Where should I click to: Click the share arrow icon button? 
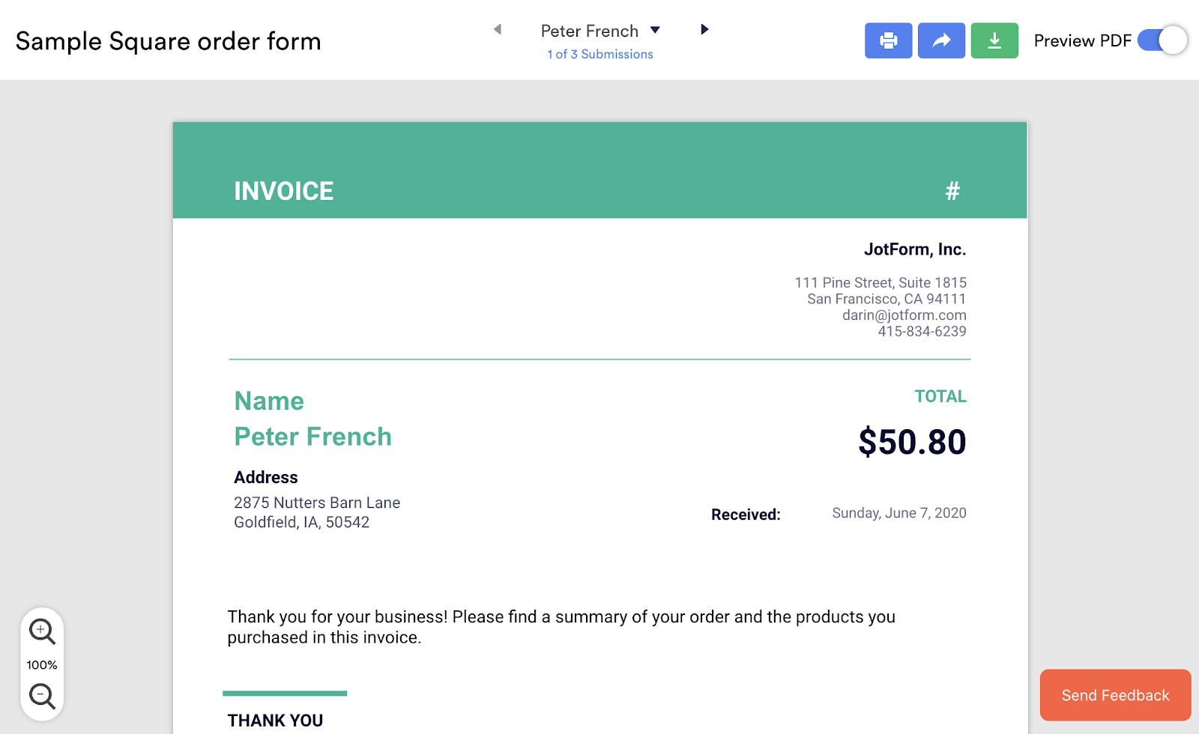(941, 40)
